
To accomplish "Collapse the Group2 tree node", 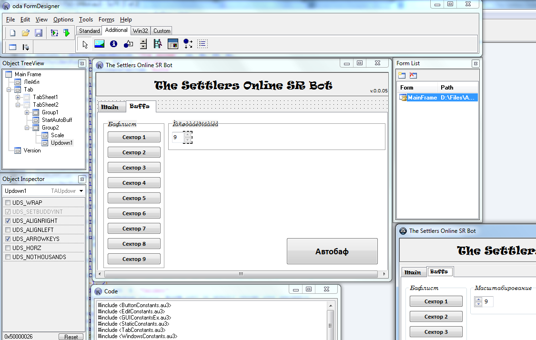I will click(27, 128).
